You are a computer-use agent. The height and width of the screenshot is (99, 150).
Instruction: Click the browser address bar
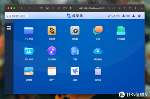click(x=92, y=8)
